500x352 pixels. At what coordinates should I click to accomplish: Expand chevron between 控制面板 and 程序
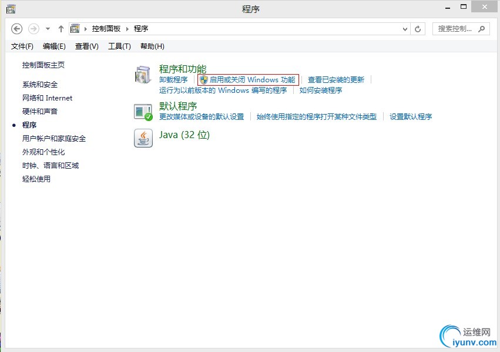click(x=127, y=29)
